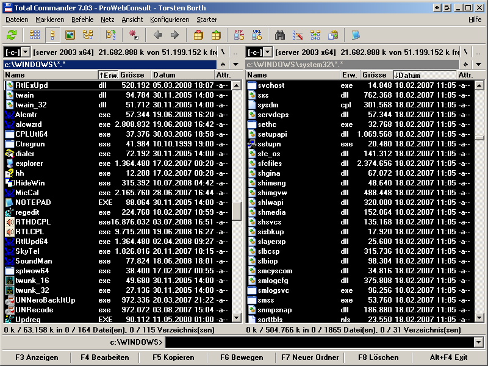The image size is (488, 366).
Task: Click multi-rename tool toolbar icon
Action: 298,35
